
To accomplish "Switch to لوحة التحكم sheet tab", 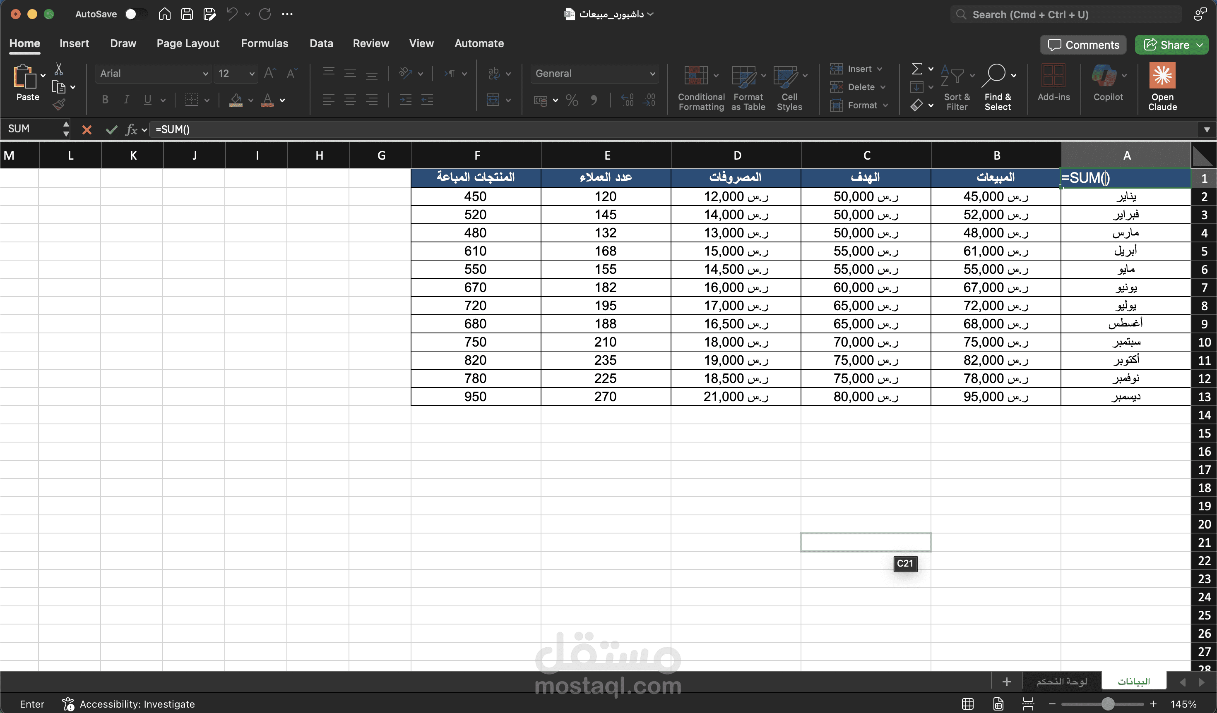I will click(1061, 681).
